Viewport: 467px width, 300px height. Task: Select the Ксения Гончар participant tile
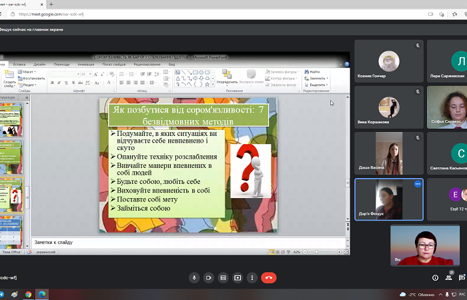pyautogui.click(x=388, y=61)
